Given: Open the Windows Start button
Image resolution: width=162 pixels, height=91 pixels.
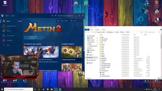Looking at the screenshot, I should coord(2,89).
